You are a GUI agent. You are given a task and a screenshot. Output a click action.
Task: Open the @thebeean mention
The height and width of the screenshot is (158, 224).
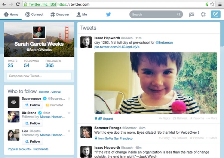pos(164,43)
